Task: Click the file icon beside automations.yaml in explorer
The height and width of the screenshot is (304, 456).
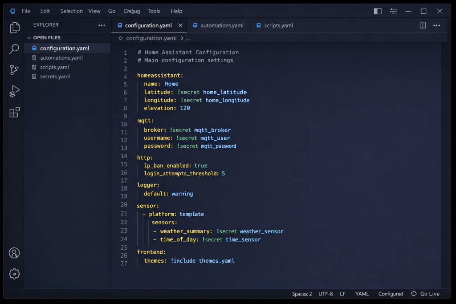Action: [x=34, y=58]
